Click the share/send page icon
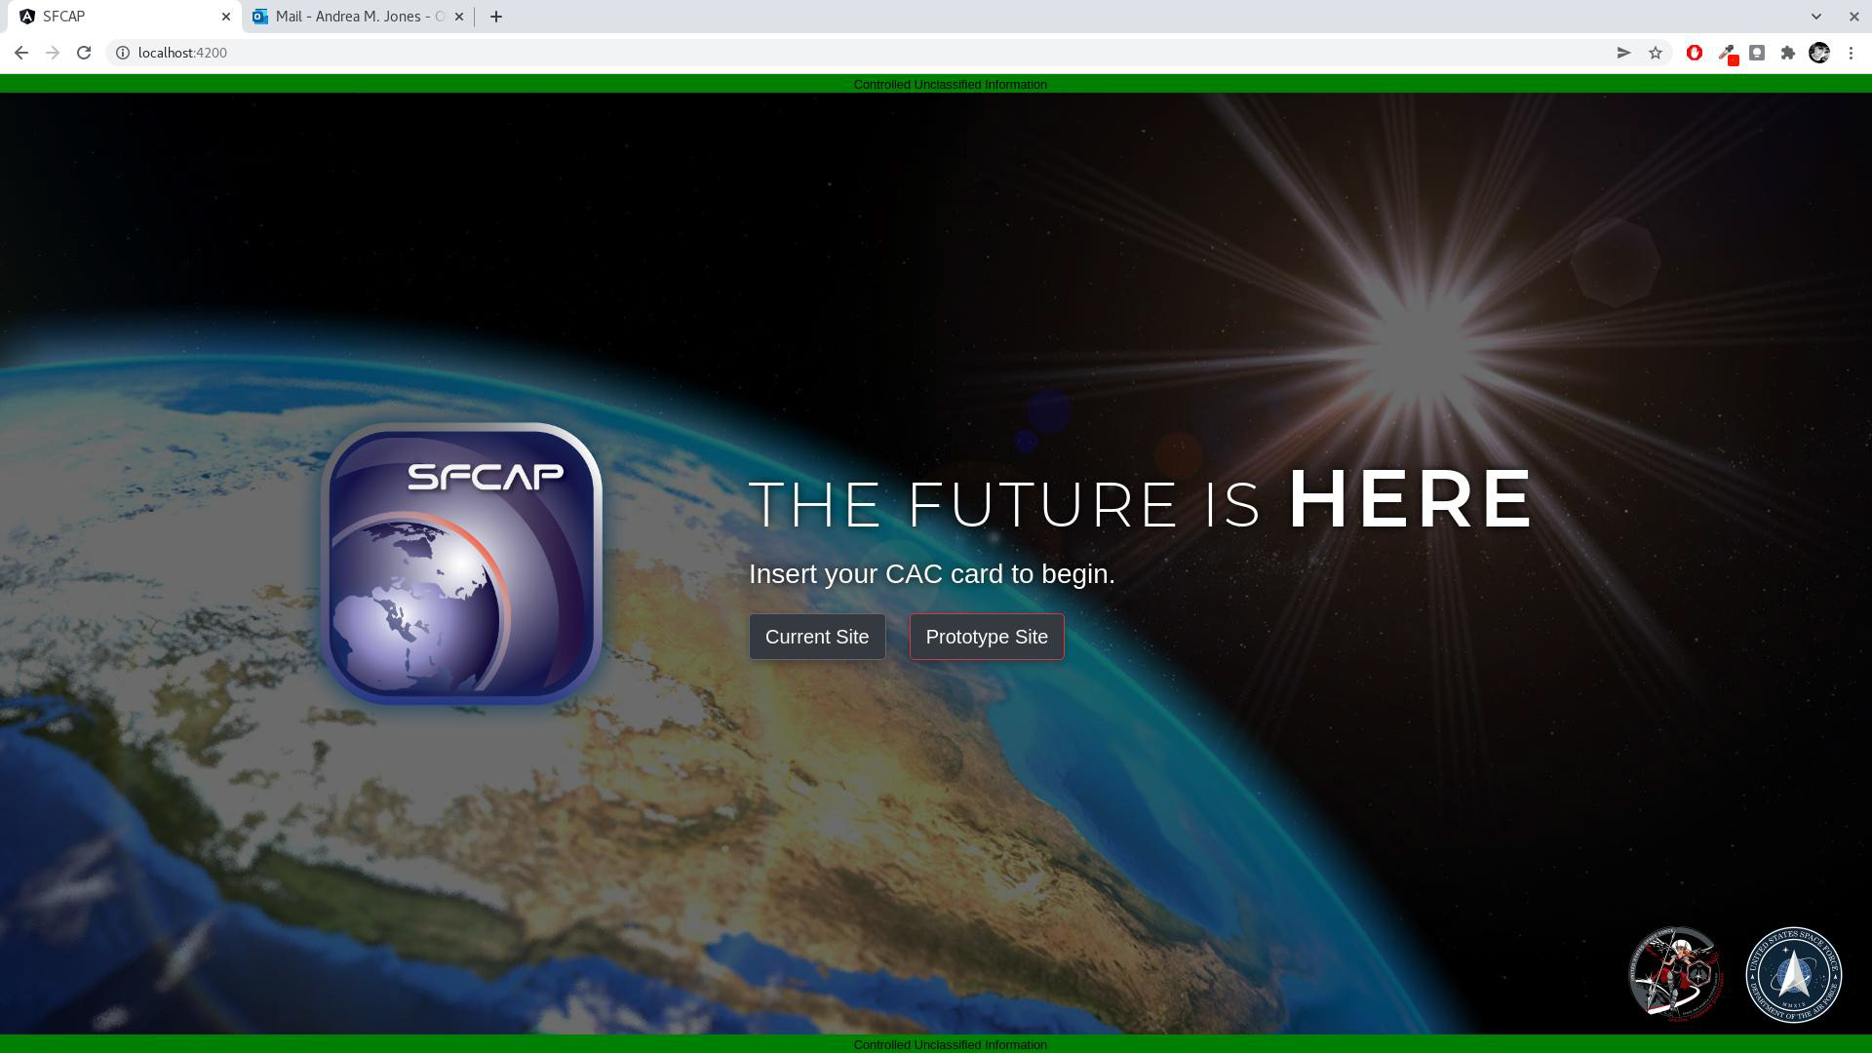This screenshot has width=1872, height=1053. tap(1623, 53)
